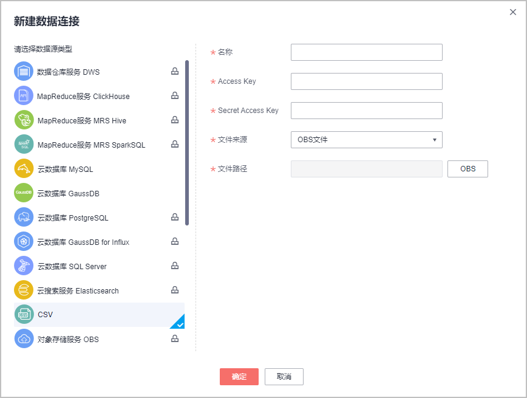The height and width of the screenshot is (398, 527).
Task: Click the PostgreSQL elephant icon
Action: pos(24,218)
